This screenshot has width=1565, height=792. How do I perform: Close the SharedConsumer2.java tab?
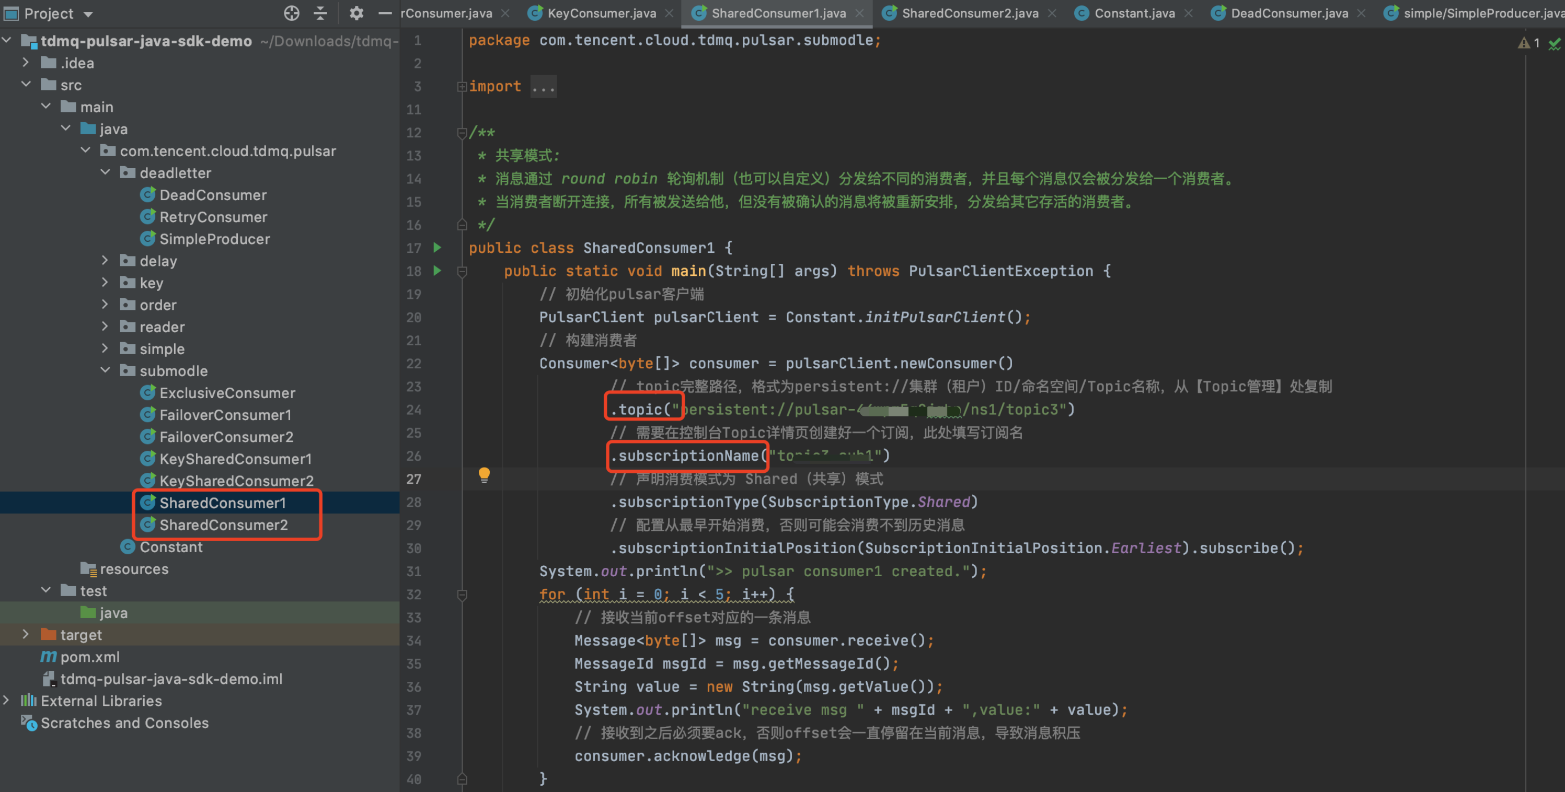[1052, 14]
